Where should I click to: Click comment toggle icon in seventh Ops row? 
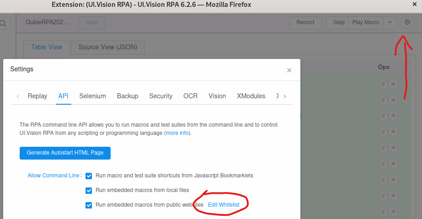(x=383, y=179)
